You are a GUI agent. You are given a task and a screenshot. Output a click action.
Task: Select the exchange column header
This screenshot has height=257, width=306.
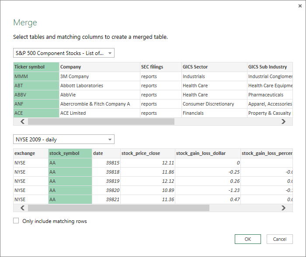coord(31,153)
